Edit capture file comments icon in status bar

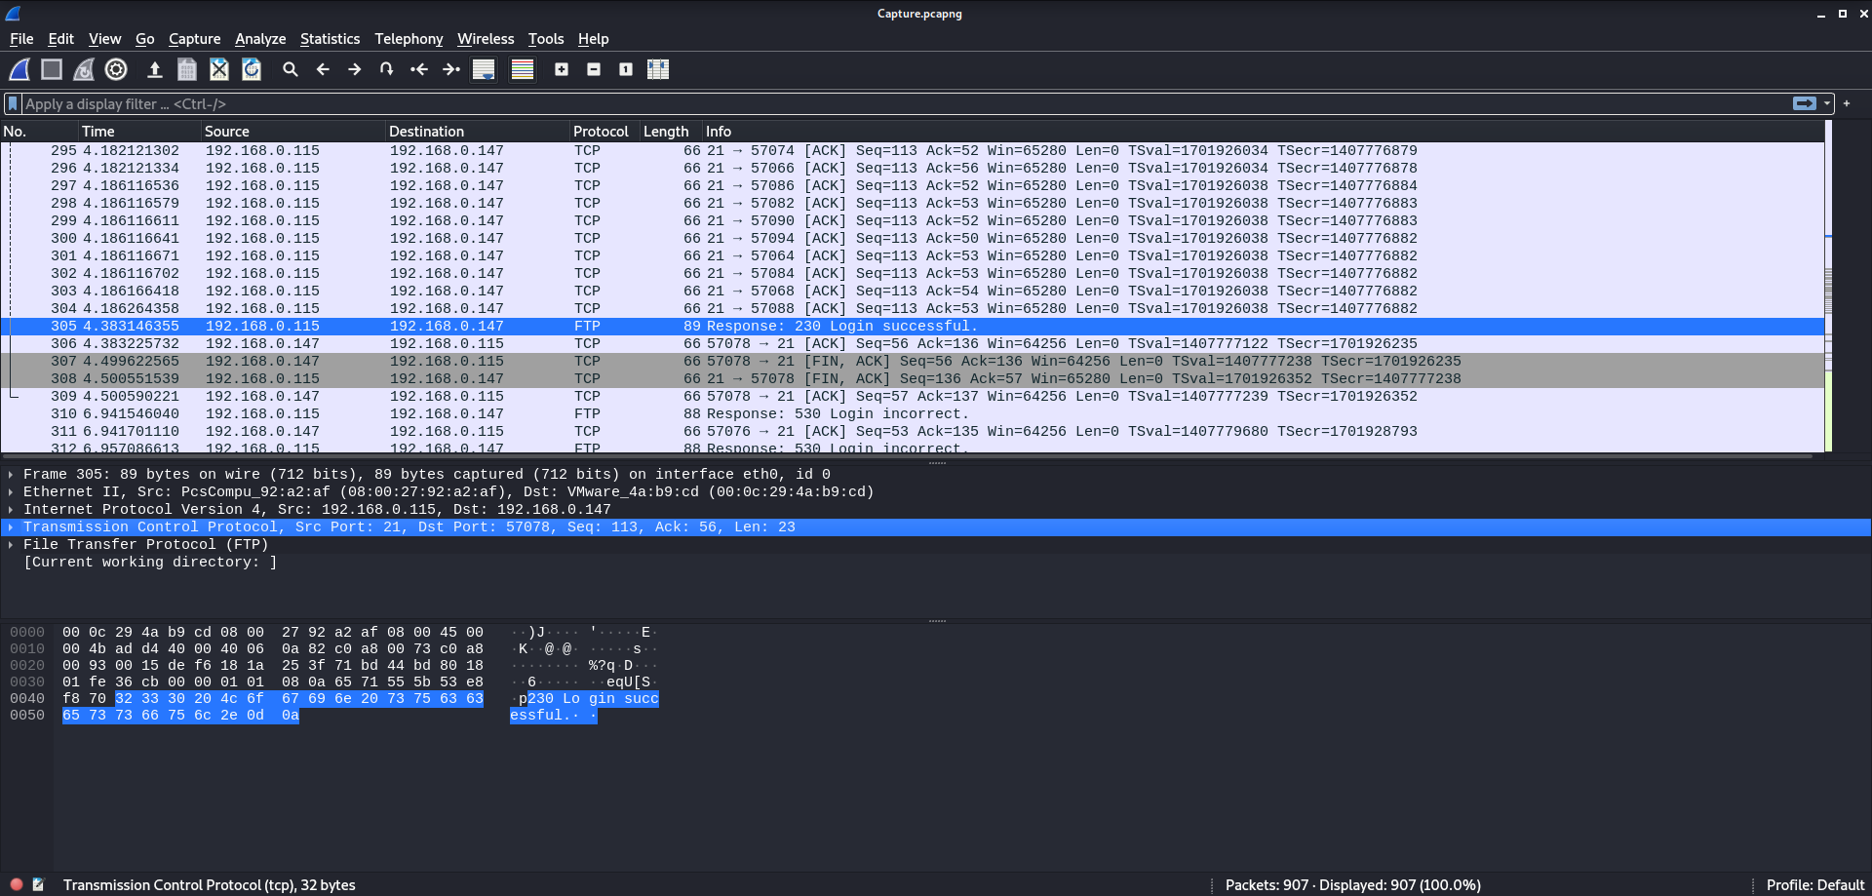pos(38,884)
